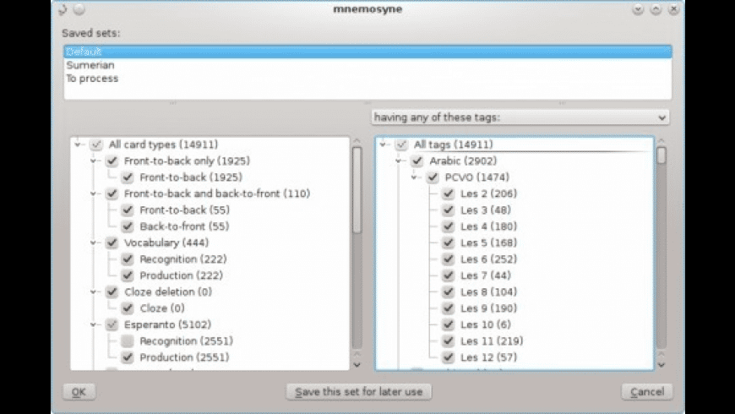This screenshot has height=414, width=735.
Task: Uncheck the Les 8 (104) tag
Action: tap(448, 292)
